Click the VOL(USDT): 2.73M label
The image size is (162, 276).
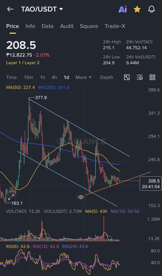click(63, 211)
